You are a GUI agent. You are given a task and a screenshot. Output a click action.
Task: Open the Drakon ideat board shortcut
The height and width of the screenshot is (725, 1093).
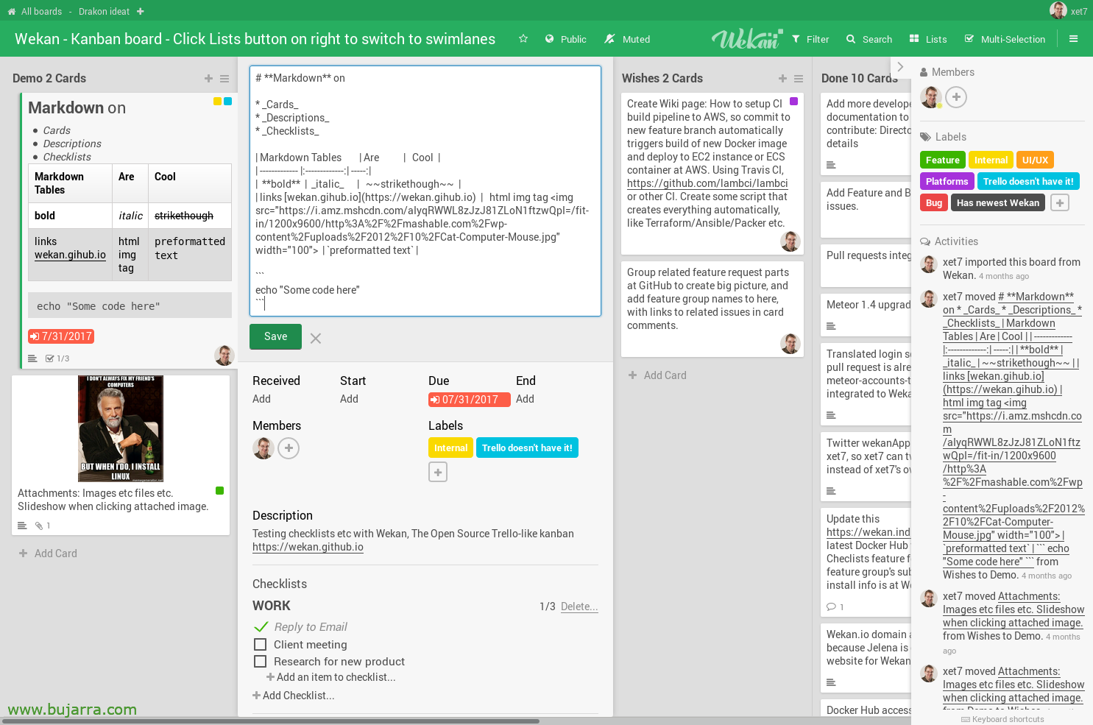coord(104,11)
